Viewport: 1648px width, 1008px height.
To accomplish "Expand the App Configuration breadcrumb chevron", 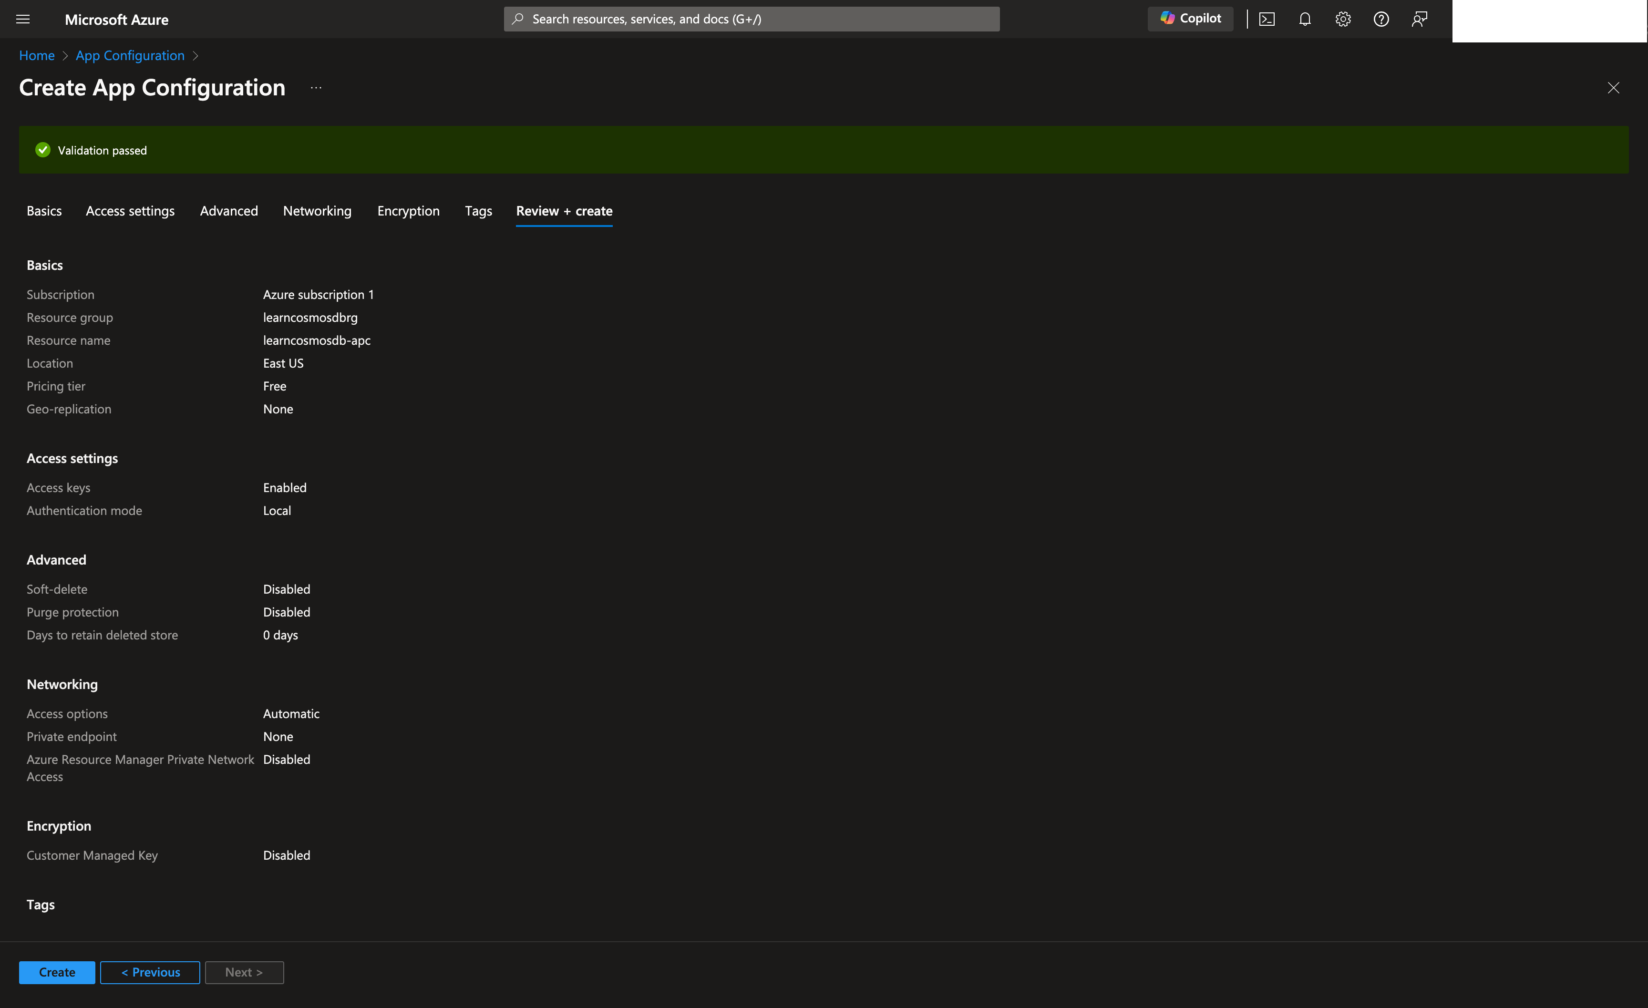I will coord(196,55).
